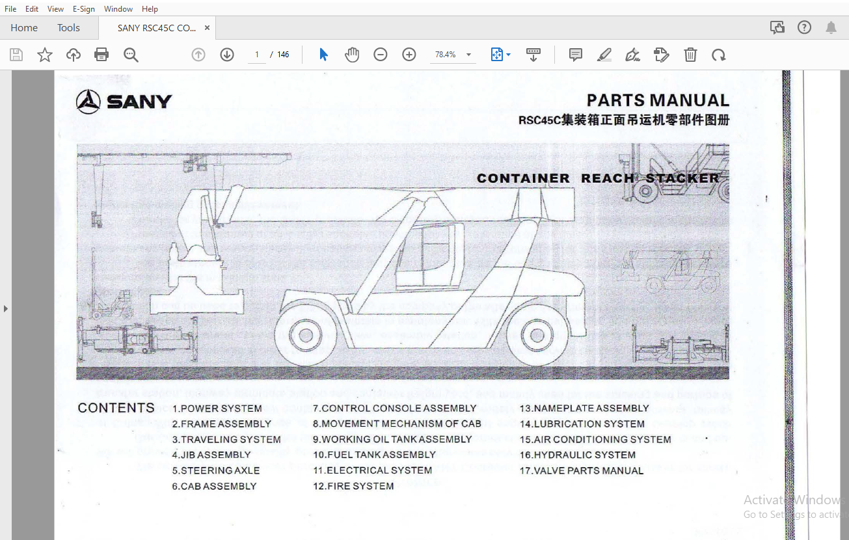Delete with the trash can icon
This screenshot has height=540, width=849.
click(690, 55)
